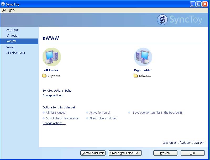Maximize the SyncToy window
The height and width of the screenshot is (160, 210).
click(199, 4)
